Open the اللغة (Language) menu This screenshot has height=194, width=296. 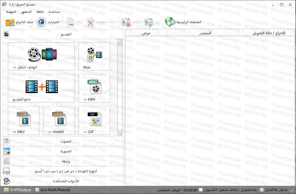[40, 12]
